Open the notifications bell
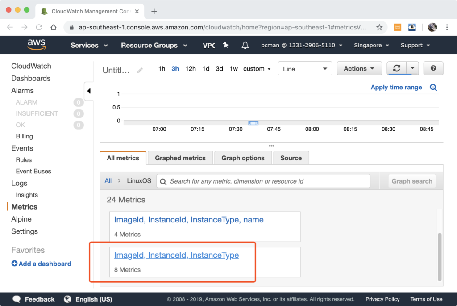457x306 pixels. click(x=245, y=45)
